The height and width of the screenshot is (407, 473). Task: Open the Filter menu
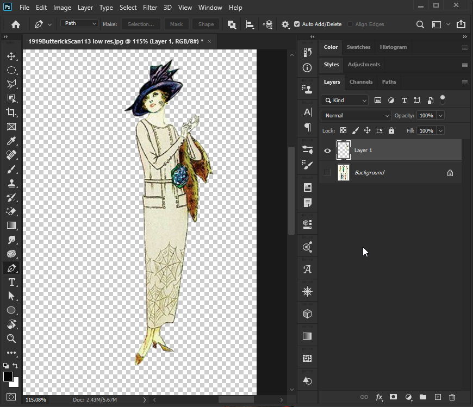(x=150, y=8)
